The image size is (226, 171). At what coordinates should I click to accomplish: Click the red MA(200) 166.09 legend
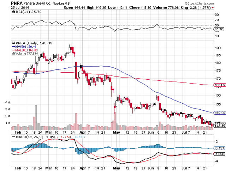pos(25,50)
